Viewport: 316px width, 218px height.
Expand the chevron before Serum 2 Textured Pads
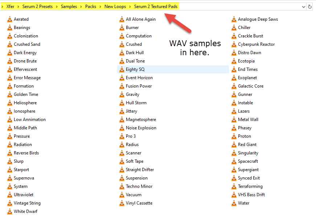click(x=130, y=7)
